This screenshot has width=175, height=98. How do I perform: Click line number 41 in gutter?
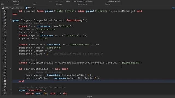(5, 20)
